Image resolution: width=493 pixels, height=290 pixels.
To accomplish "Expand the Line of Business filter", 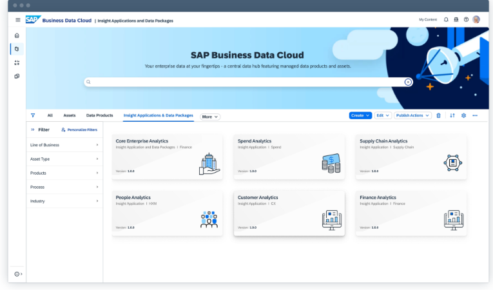I will click(x=64, y=145).
